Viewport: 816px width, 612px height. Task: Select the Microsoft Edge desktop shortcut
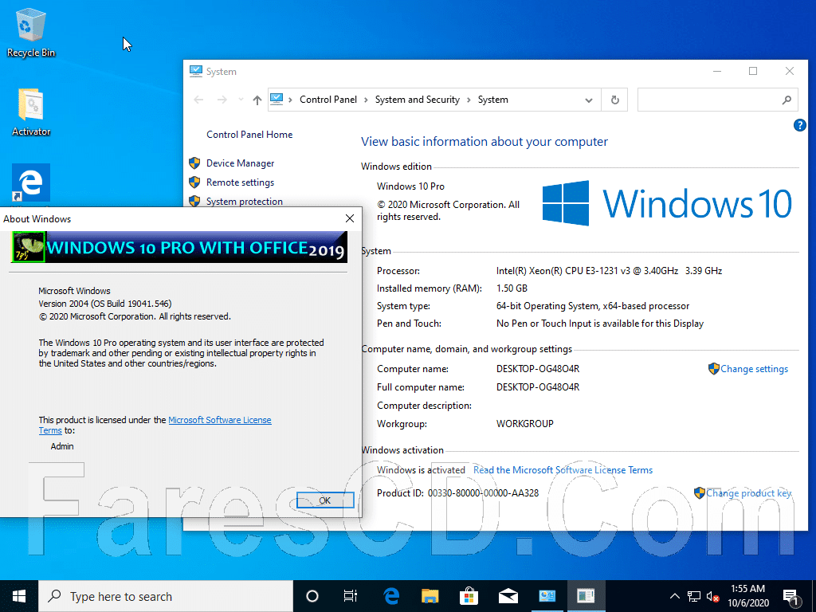[x=31, y=182]
